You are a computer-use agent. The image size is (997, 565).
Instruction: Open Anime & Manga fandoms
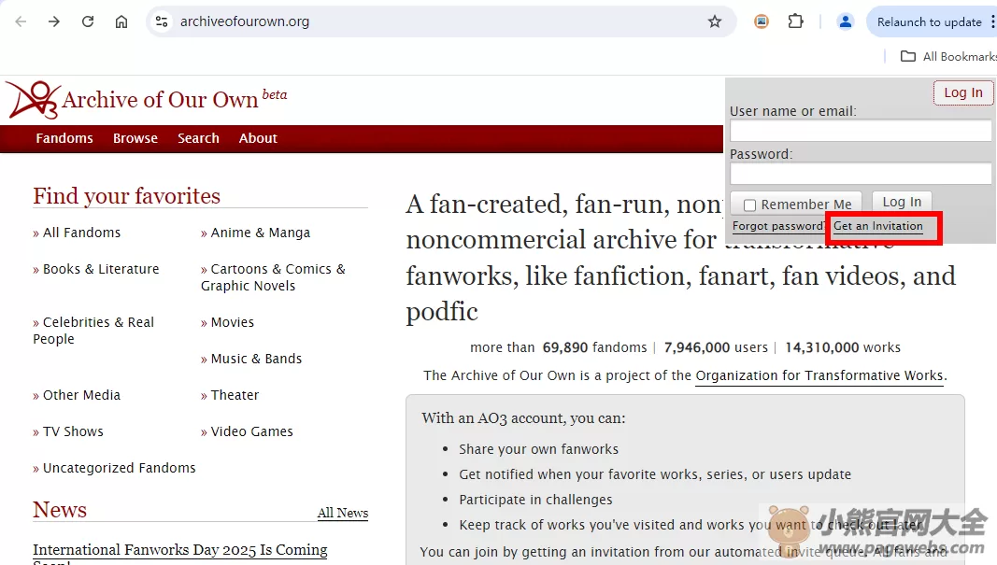tap(261, 233)
